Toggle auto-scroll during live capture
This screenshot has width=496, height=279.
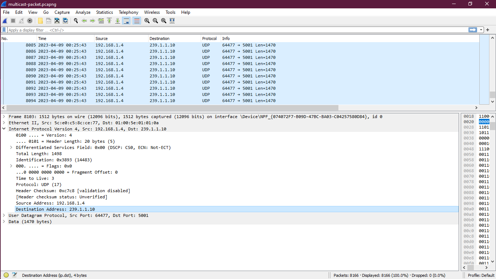pyautogui.click(x=126, y=21)
